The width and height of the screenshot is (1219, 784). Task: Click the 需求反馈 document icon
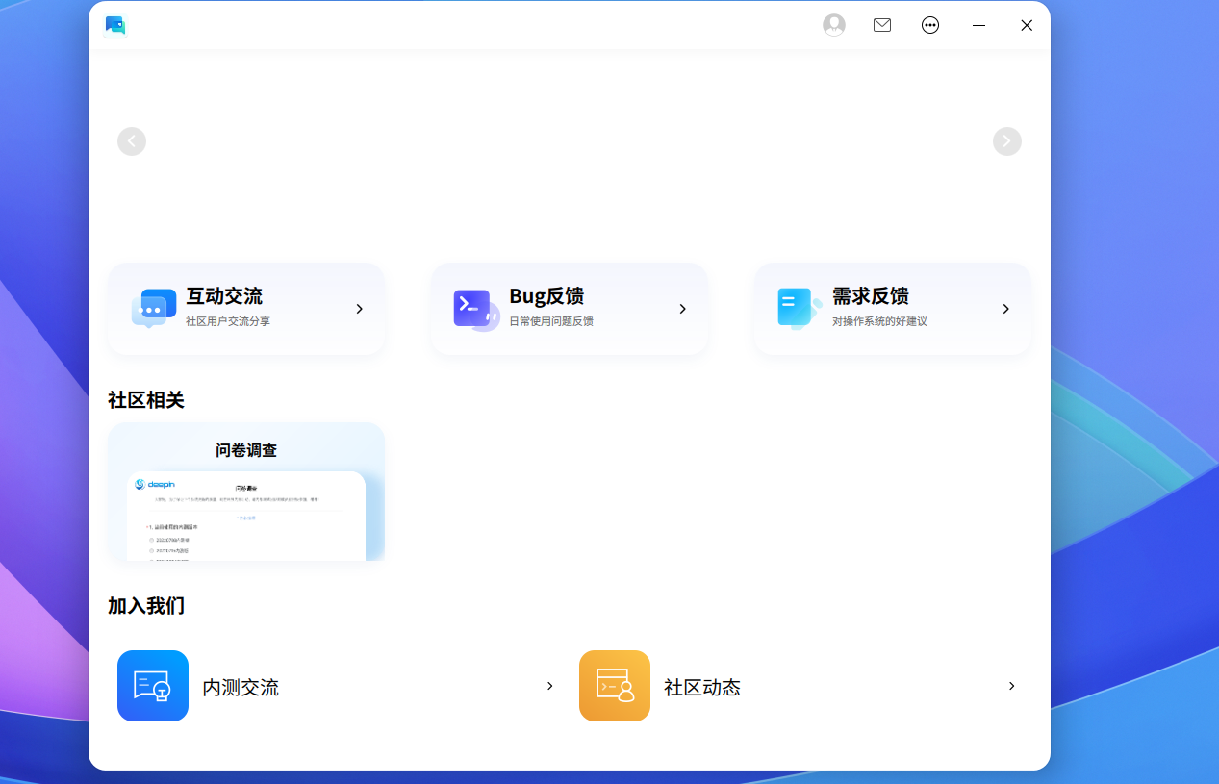pyautogui.click(x=800, y=309)
